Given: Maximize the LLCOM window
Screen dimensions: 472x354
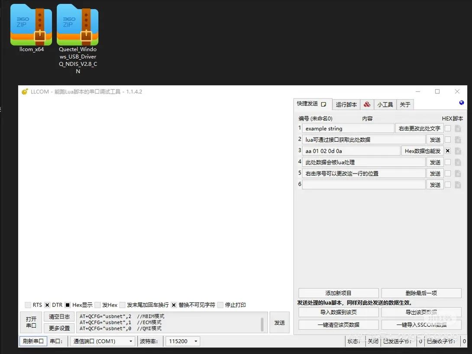Looking at the screenshot, I should click(437, 91).
